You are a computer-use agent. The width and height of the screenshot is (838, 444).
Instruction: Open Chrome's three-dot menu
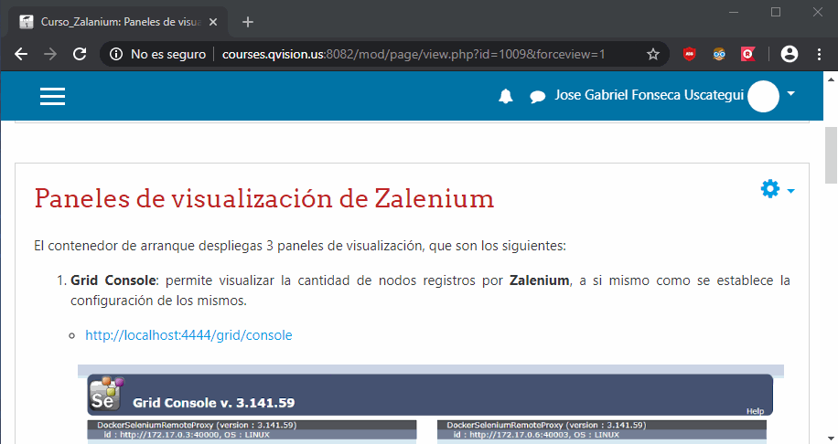[819, 55]
